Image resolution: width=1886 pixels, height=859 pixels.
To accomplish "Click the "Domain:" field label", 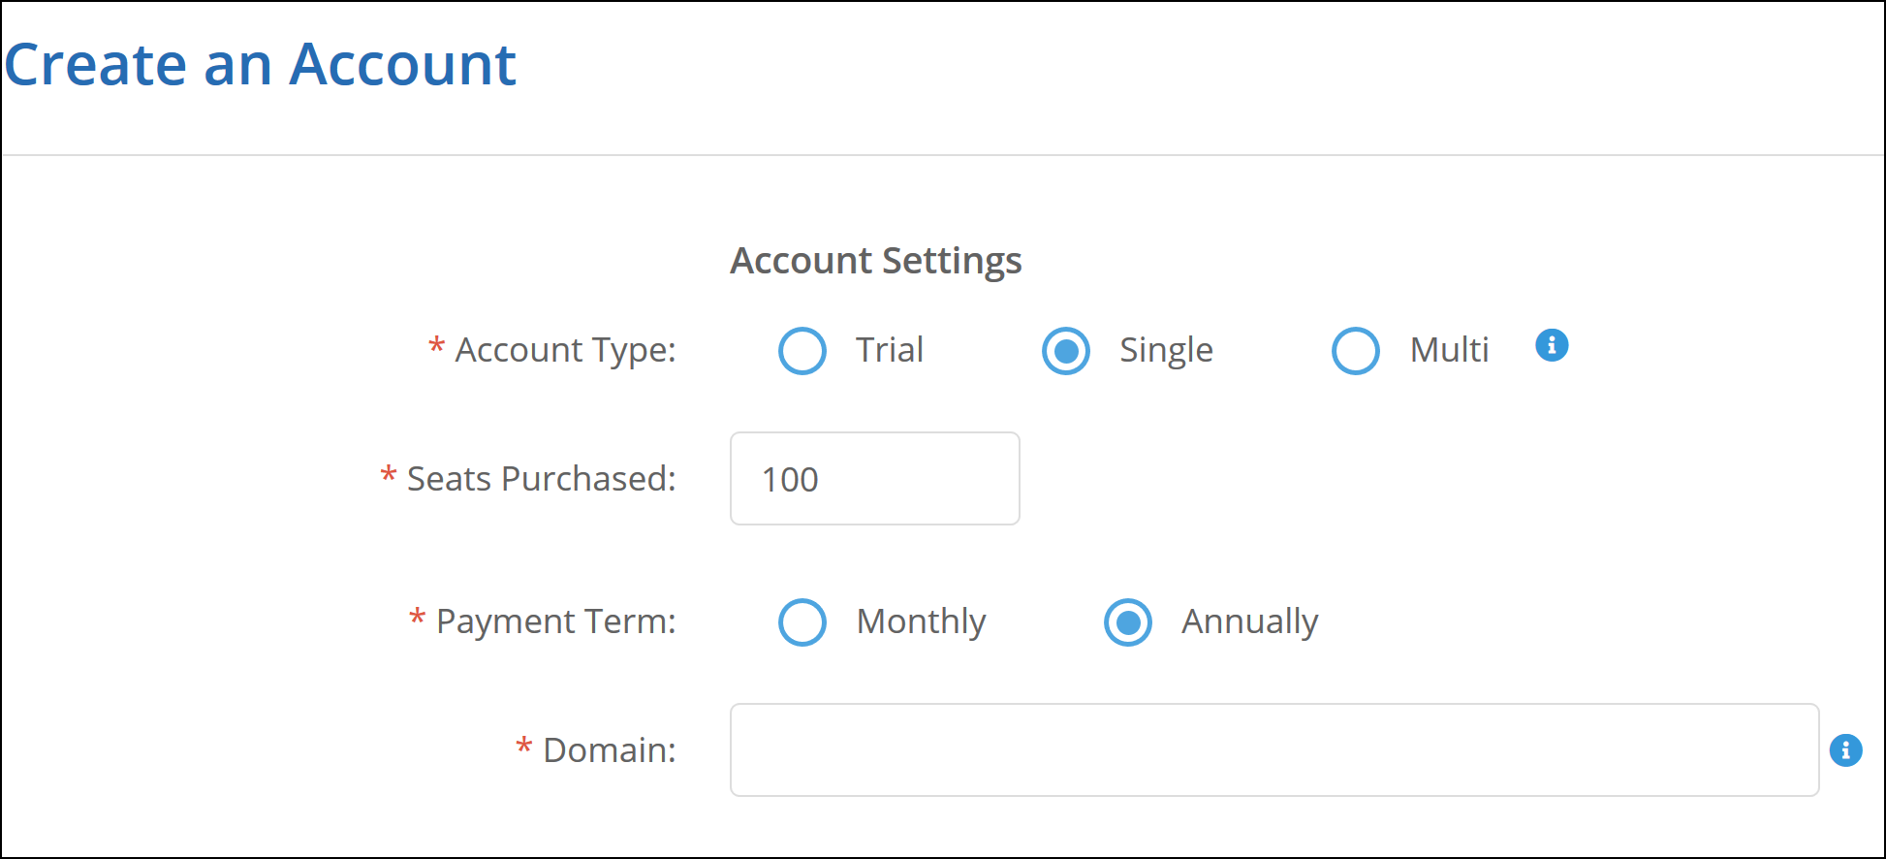I will [609, 750].
